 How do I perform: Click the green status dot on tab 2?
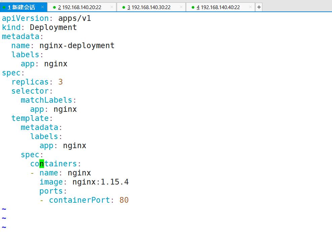point(54,7)
